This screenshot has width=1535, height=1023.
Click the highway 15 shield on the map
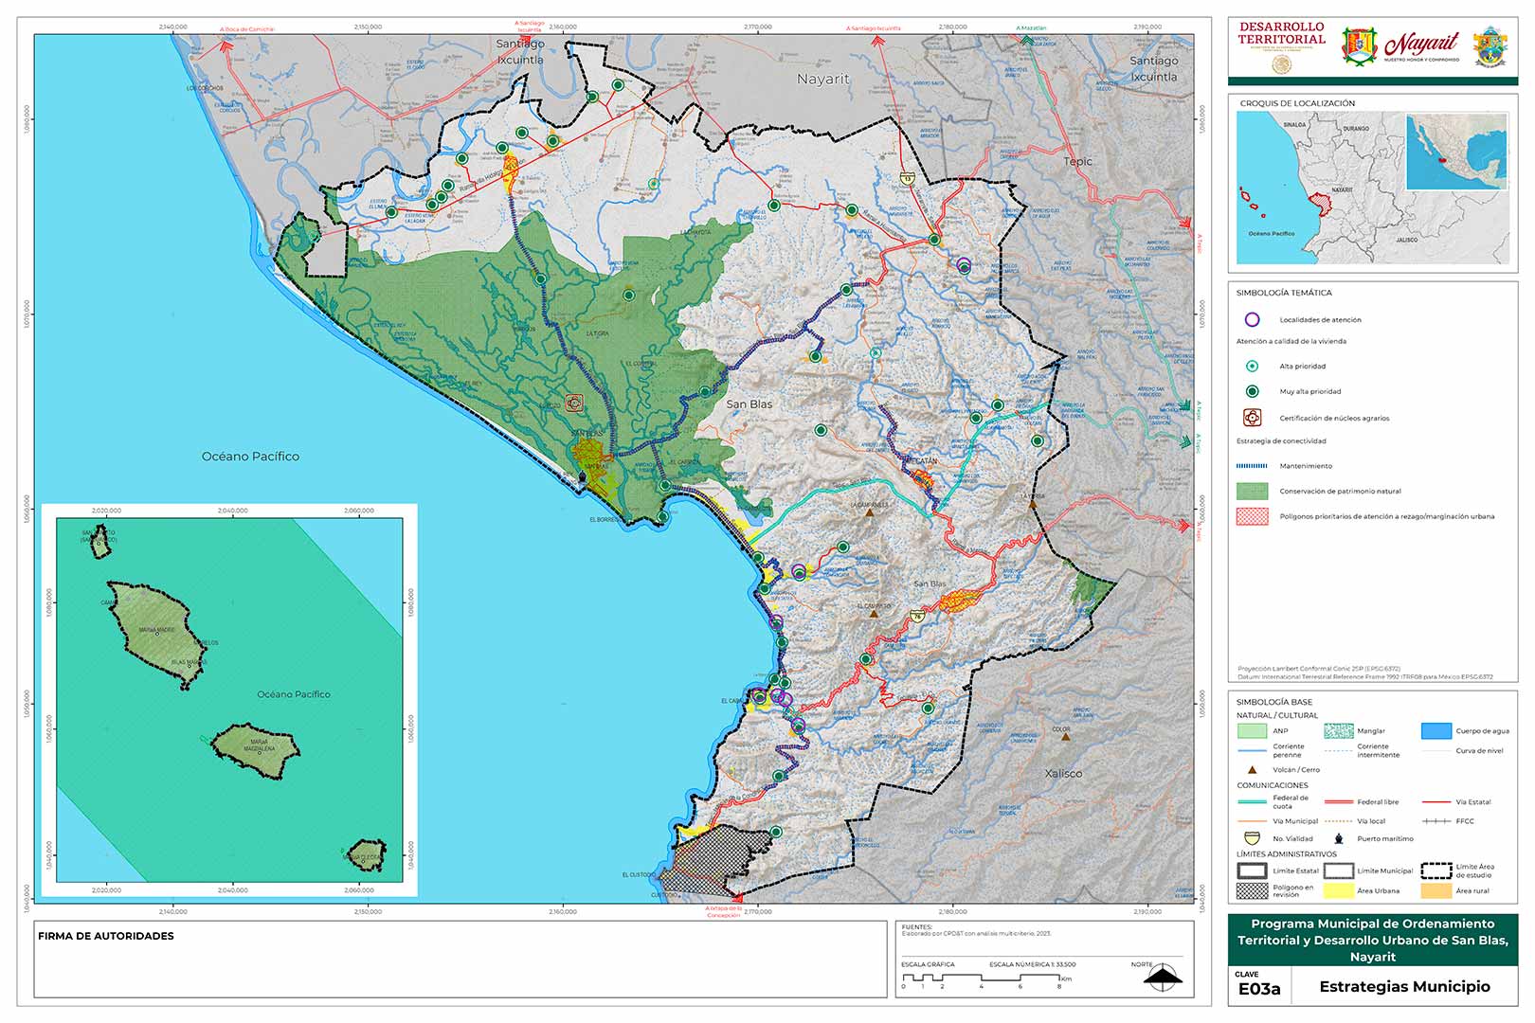coord(907,178)
